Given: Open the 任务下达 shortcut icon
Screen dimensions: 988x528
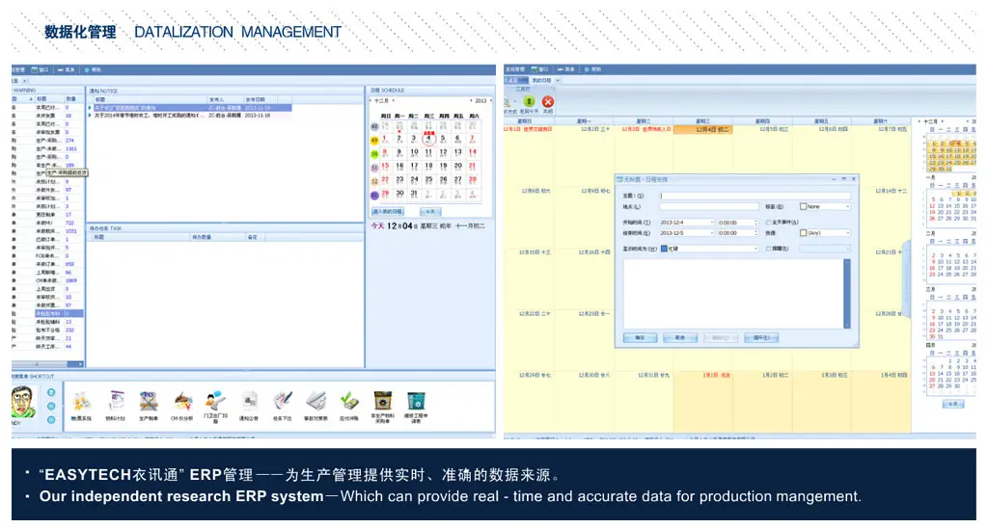Looking at the screenshot, I should click(x=283, y=402).
